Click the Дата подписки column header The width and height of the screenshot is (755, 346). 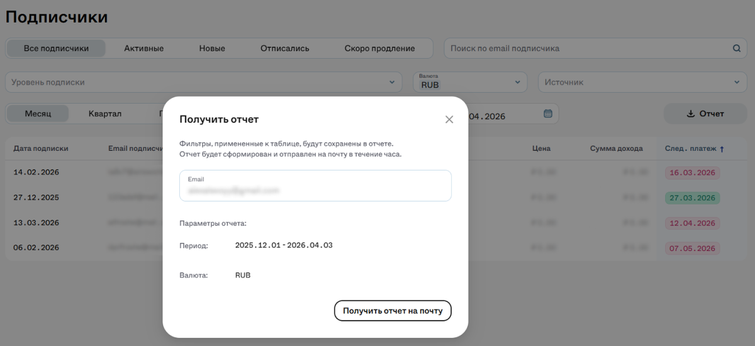(41, 149)
